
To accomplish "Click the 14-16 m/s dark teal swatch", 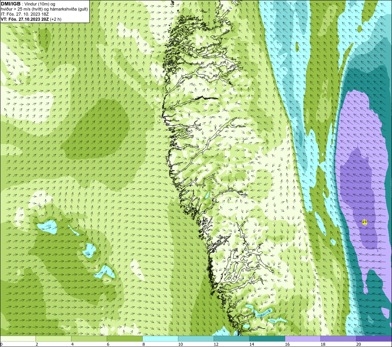I will [267, 338].
